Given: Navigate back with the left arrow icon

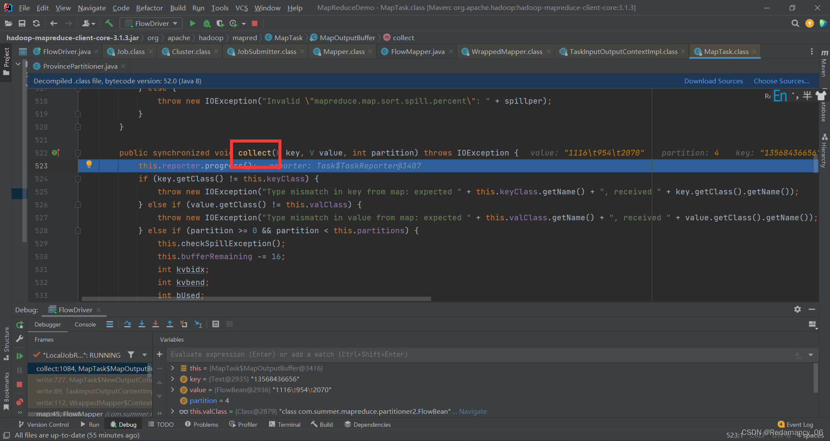Looking at the screenshot, I should [54, 23].
